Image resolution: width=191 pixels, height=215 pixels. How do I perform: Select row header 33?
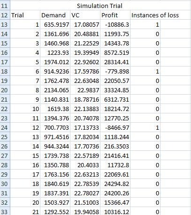5,211
